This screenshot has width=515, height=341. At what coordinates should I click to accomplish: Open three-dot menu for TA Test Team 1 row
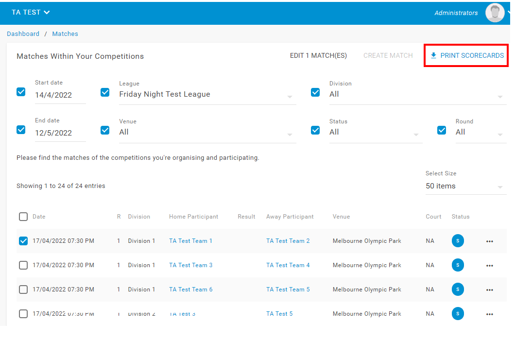point(489,241)
